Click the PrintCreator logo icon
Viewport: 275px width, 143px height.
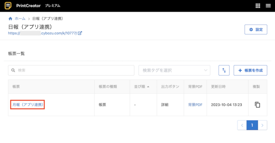pos(8,6)
